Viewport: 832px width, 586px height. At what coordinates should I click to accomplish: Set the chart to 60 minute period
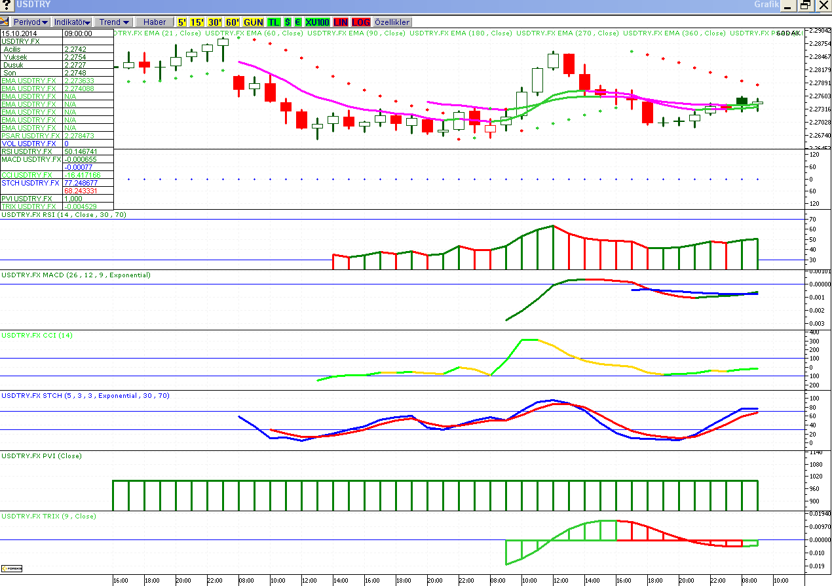click(x=233, y=22)
